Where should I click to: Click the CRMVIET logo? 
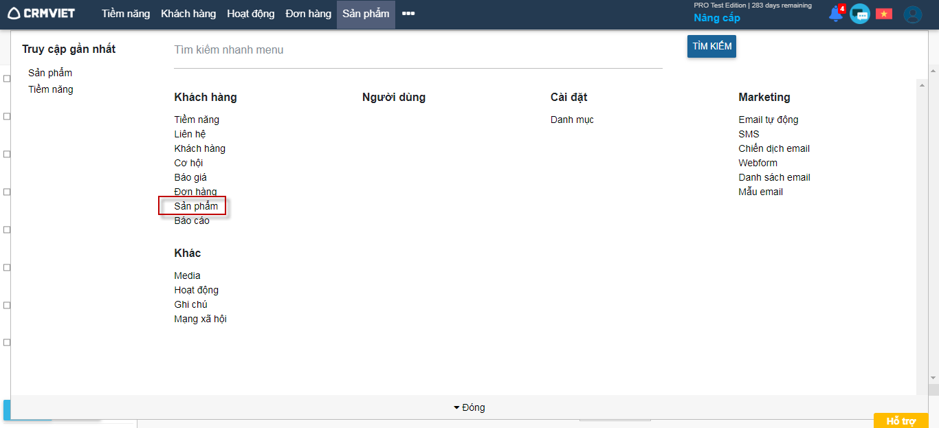41,14
